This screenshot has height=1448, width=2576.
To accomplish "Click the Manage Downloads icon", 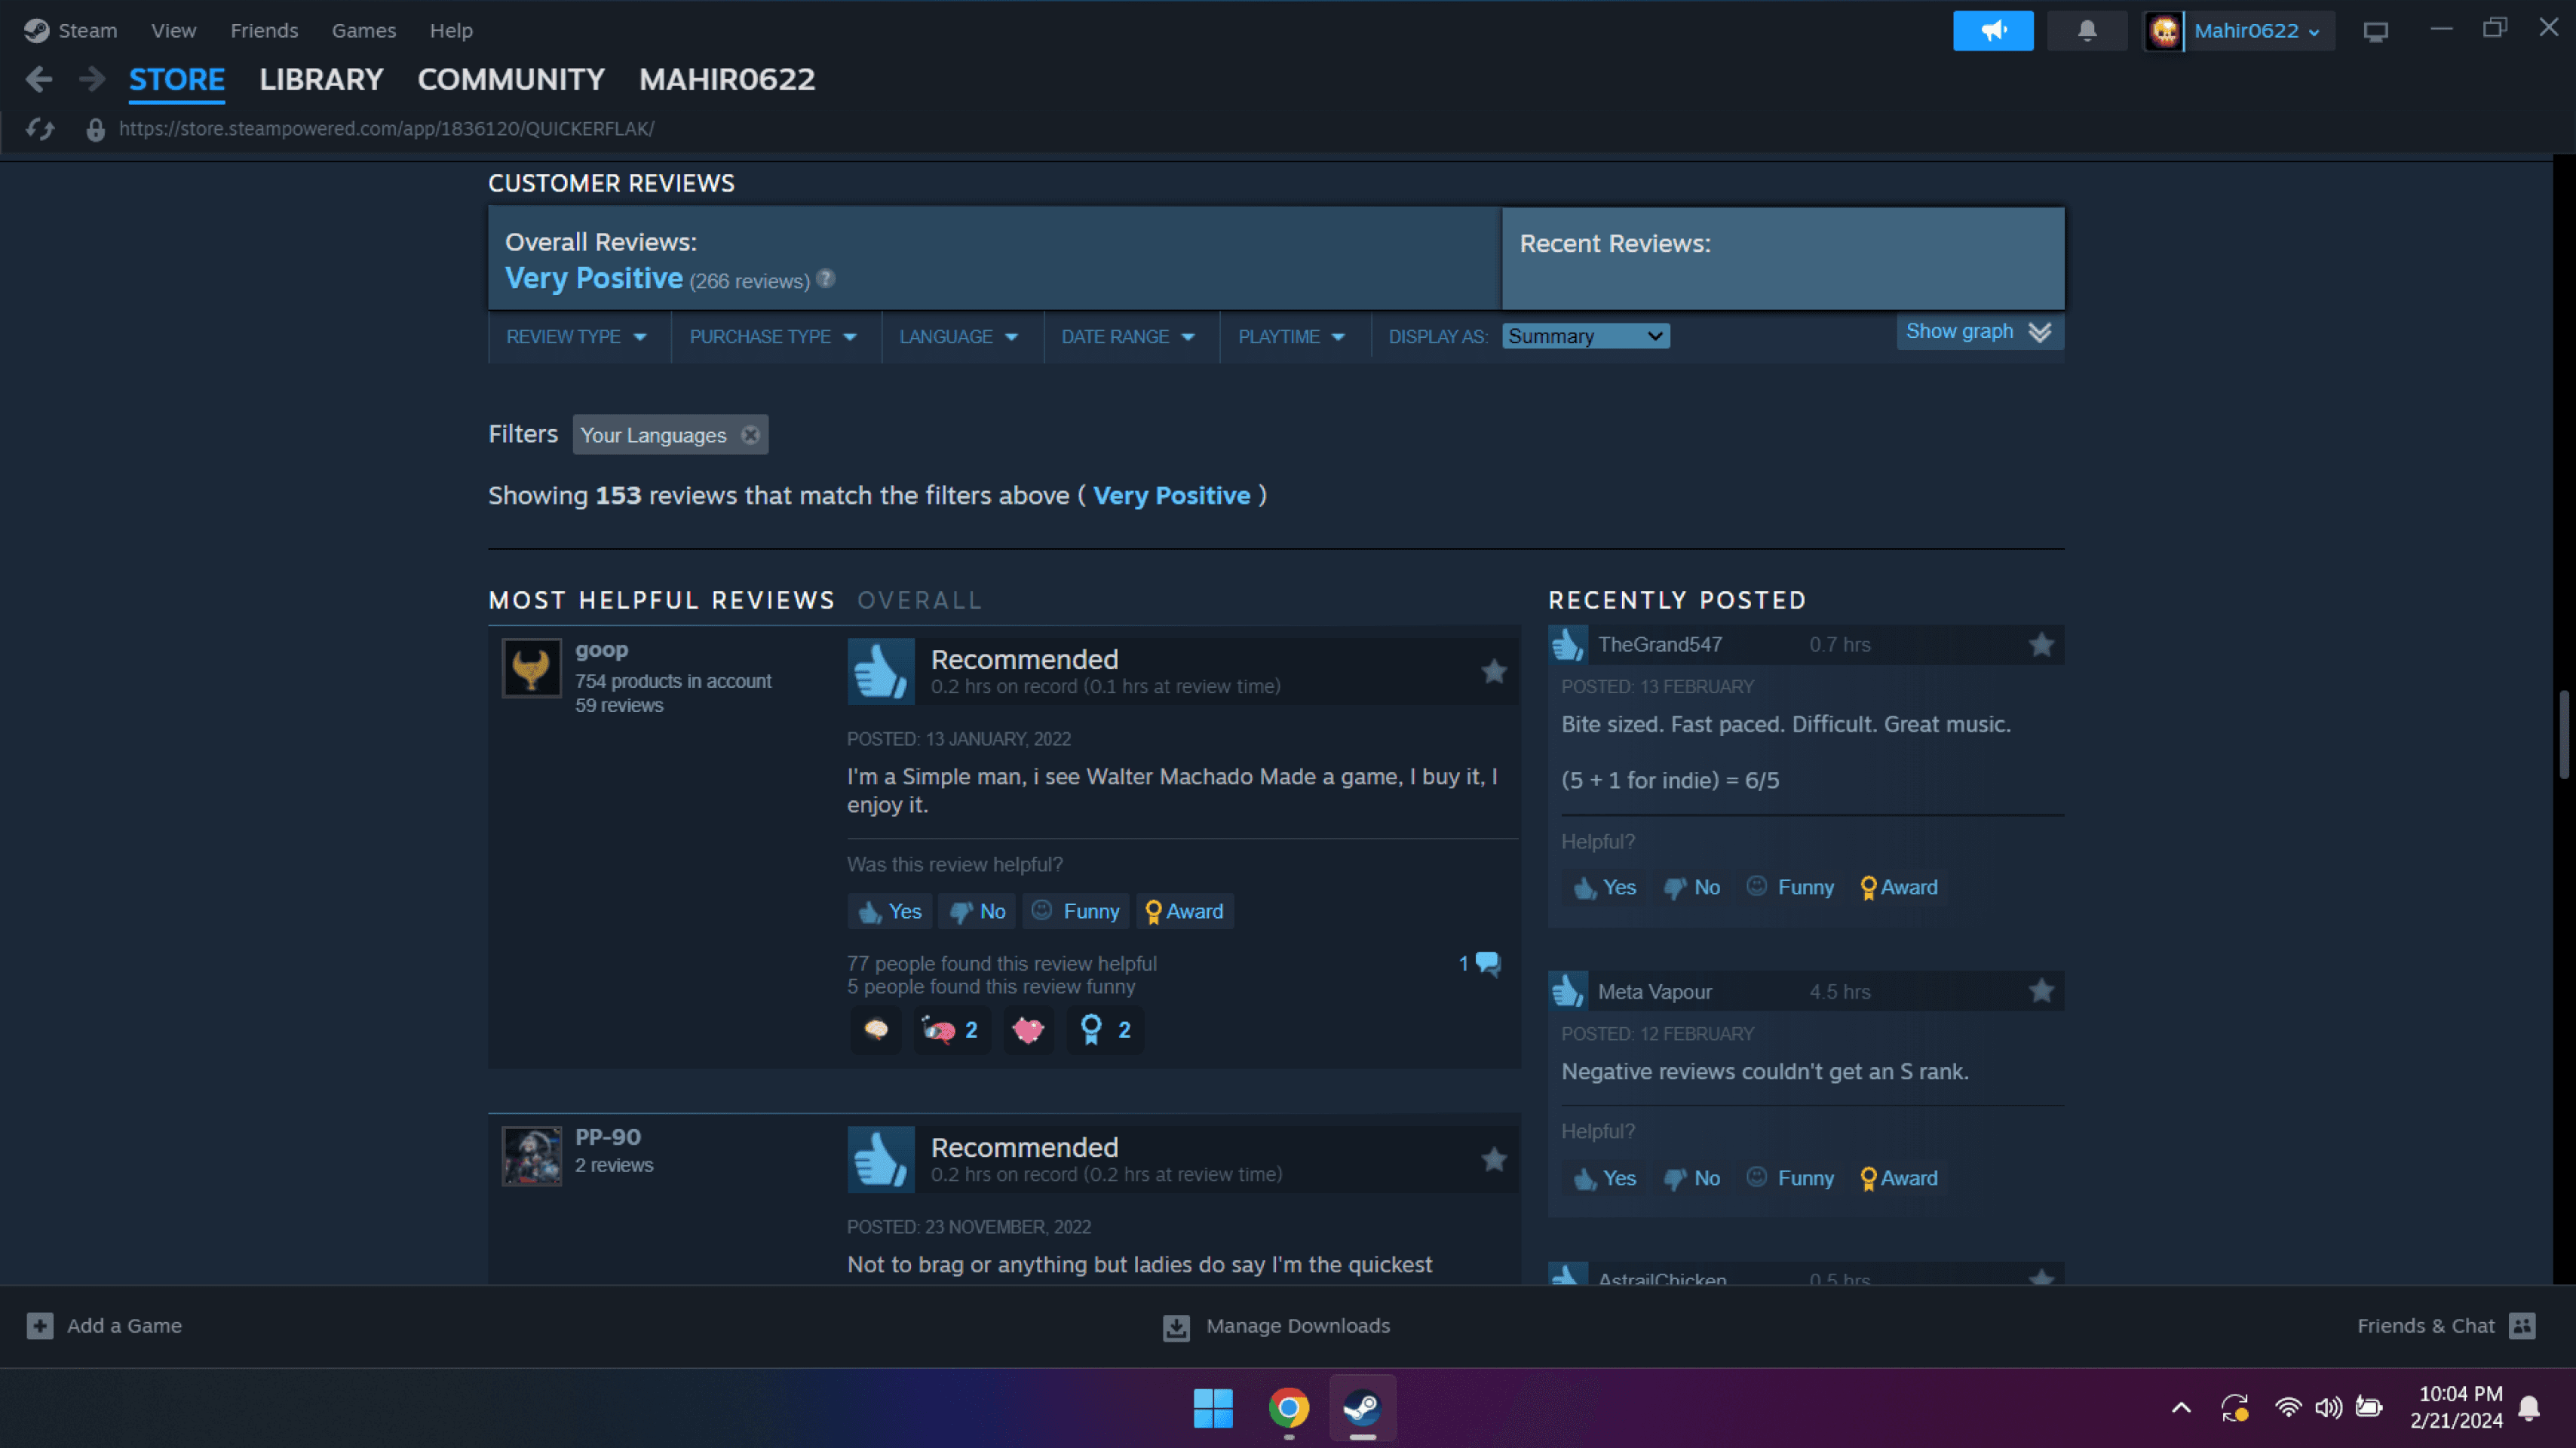I will point(1176,1327).
